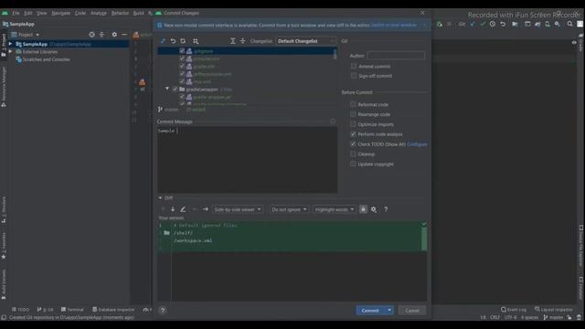
Task: Enable Cleanup checkbox
Action: tap(353, 154)
